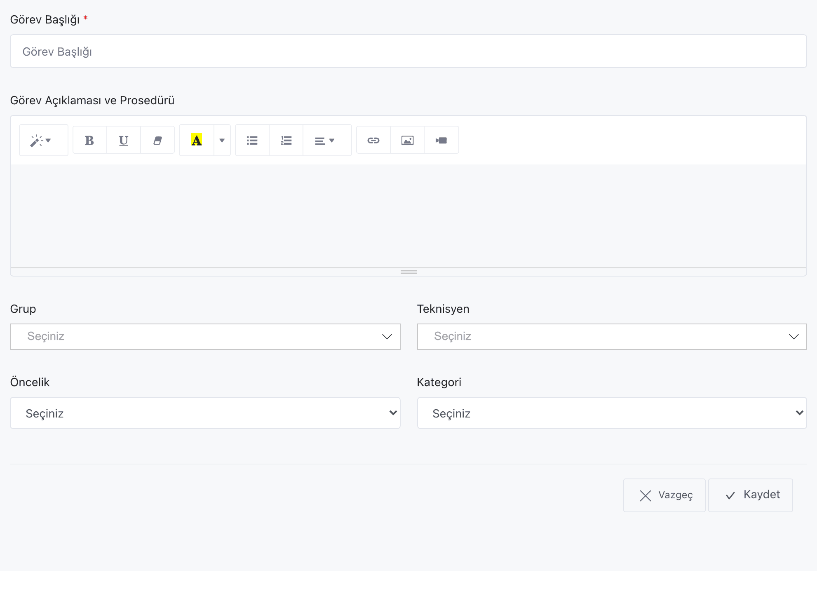Open the Grup dropdown
817x591 pixels.
pyautogui.click(x=205, y=337)
